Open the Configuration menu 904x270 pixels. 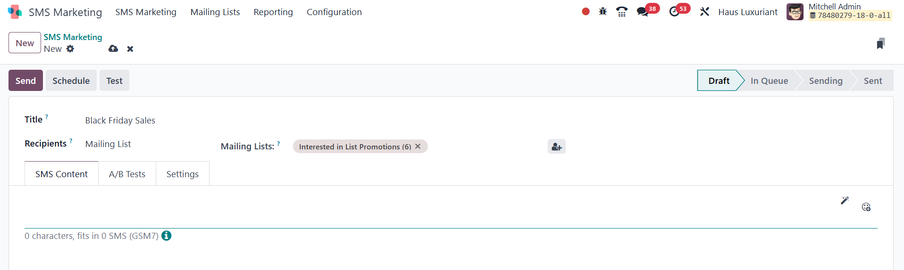tap(334, 12)
